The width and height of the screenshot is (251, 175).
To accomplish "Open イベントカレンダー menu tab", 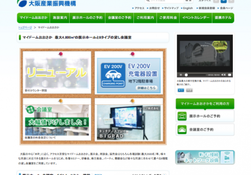I will (196, 18).
